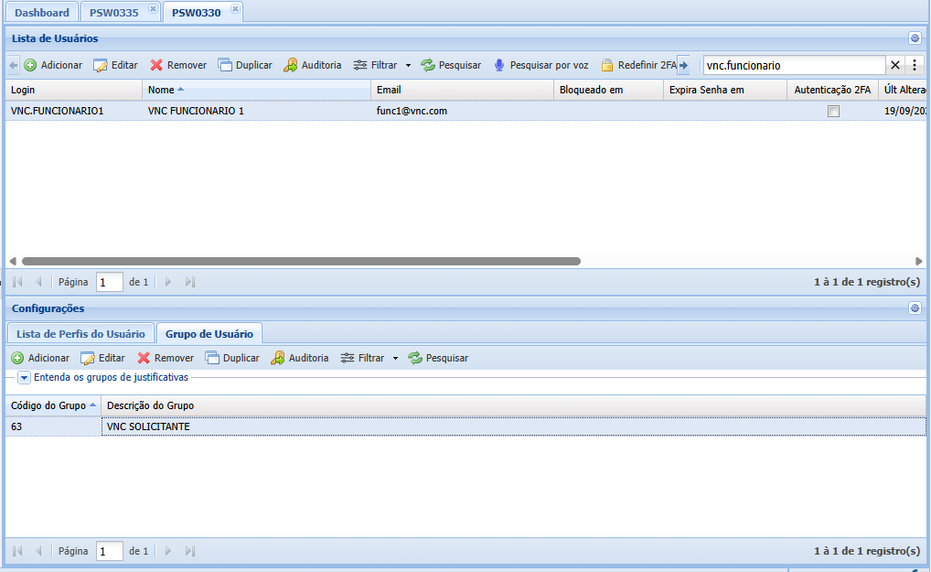Sort groups by Código do Grupo header
Image resolution: width=931 pixels, height=572 pixels.
pos(53,405)
